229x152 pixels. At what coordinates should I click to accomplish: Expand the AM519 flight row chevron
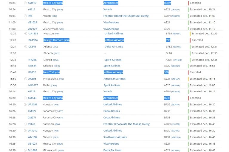pos(25,3)
